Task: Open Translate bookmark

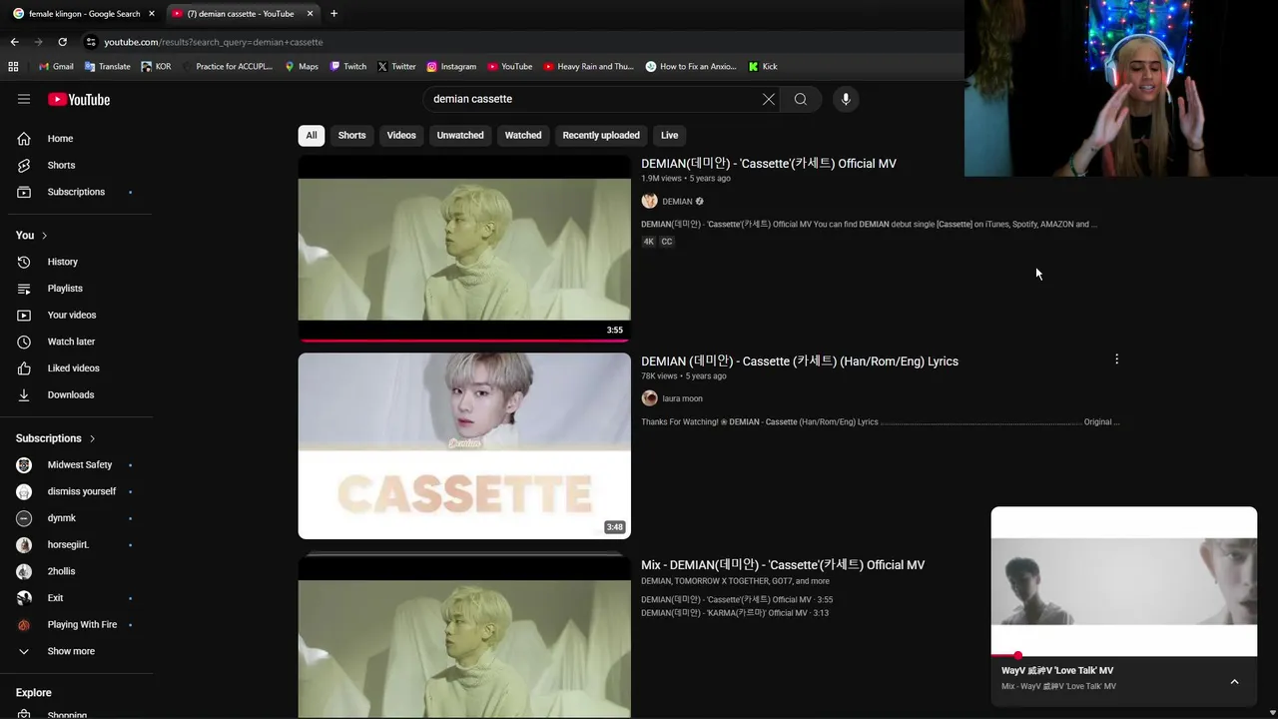Action: pyautogui.click(x=107, y=66)
